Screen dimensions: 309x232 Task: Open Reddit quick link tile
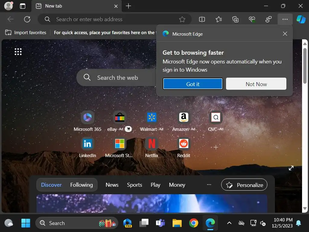[x=184, y=147]
